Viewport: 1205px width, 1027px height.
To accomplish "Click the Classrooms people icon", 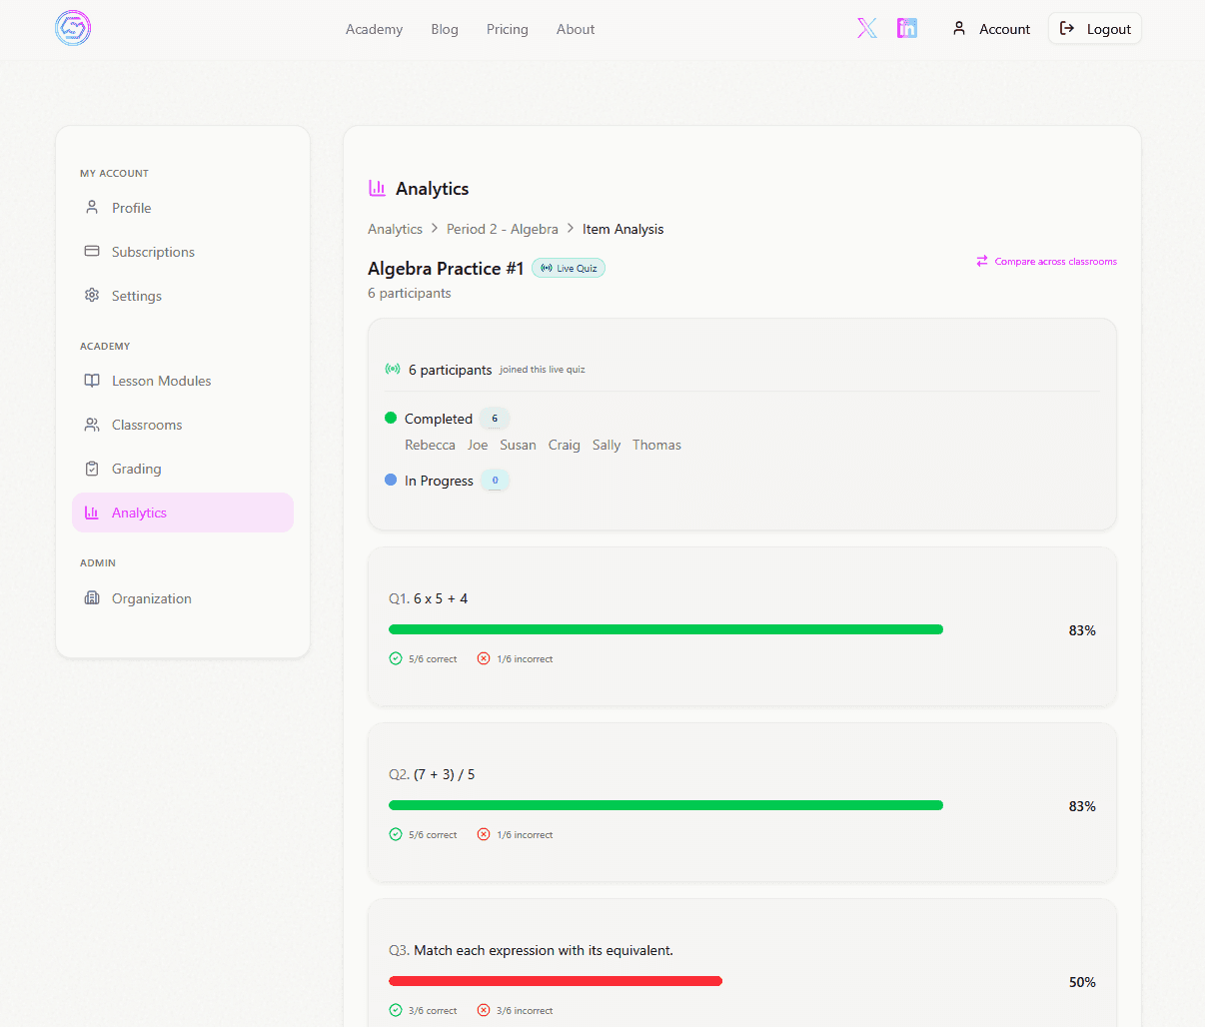I will 92,425.
